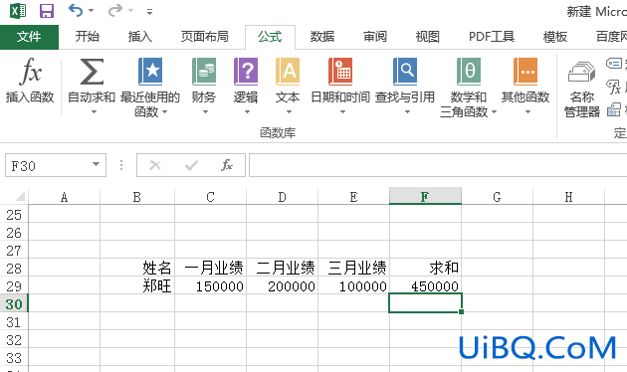Expand the 其他函数 dropdown arrow
The width and height of the screenshot is (627, 372).
point(527,112)
